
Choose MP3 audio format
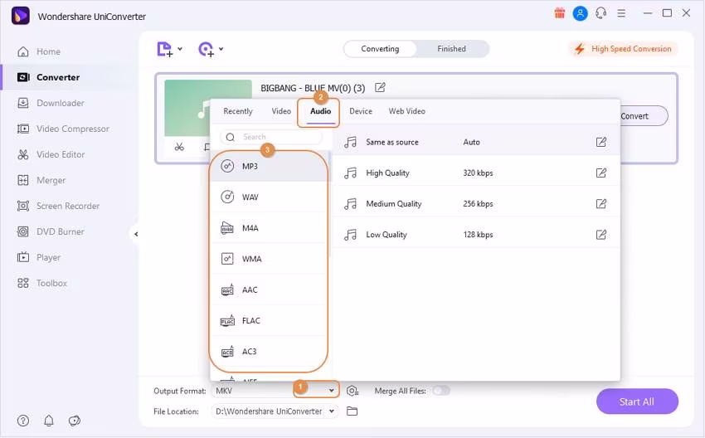(269, 167)
